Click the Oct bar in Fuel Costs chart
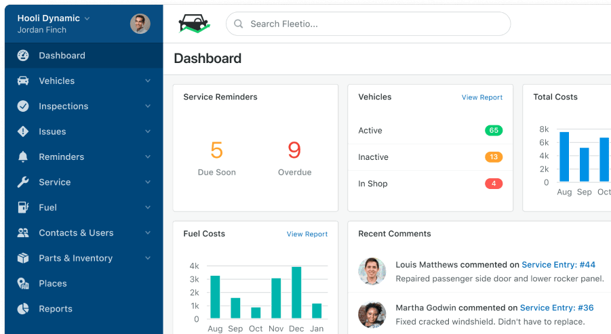The width and height of the screenshot is (611, 334). point(256,312)
